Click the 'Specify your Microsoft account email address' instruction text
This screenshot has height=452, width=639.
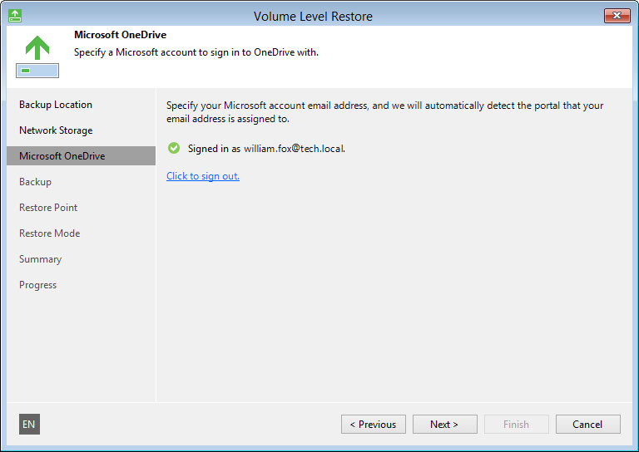click(384, 112)
